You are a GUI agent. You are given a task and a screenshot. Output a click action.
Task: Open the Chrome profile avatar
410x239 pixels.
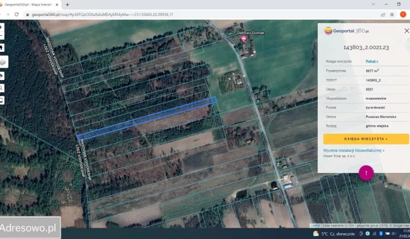pyautogui.click(x=403, y=14)
